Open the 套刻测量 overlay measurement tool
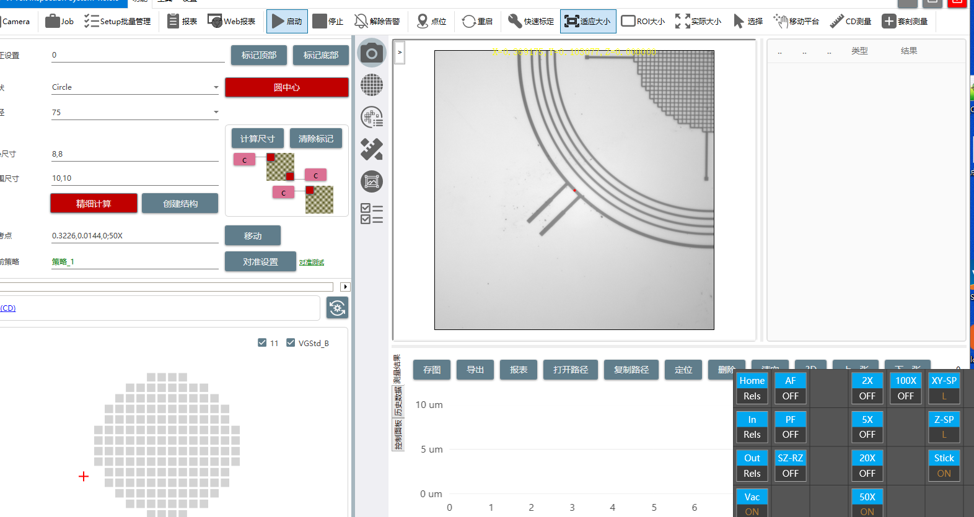Image resolution: width=974 pixels, height=517 pixels. 905,21
